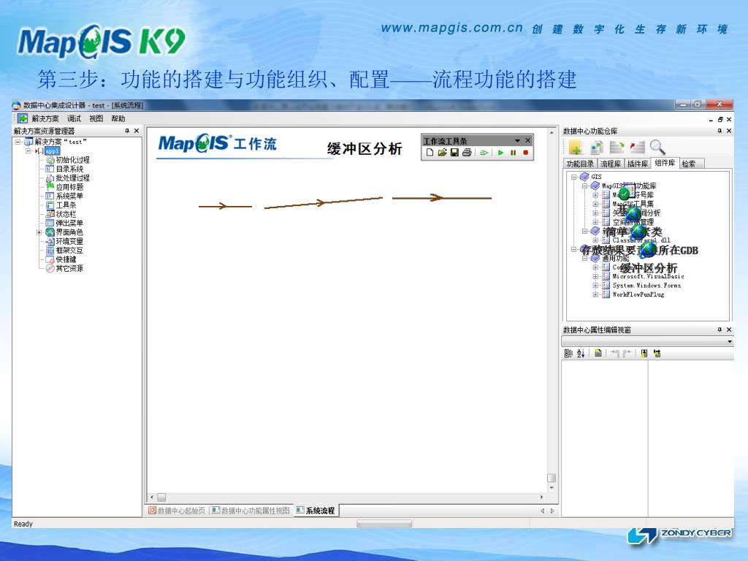The image size is (748, 561).
Task: Expand the WorkFlowFunPlug node
Action: [595, 294]
